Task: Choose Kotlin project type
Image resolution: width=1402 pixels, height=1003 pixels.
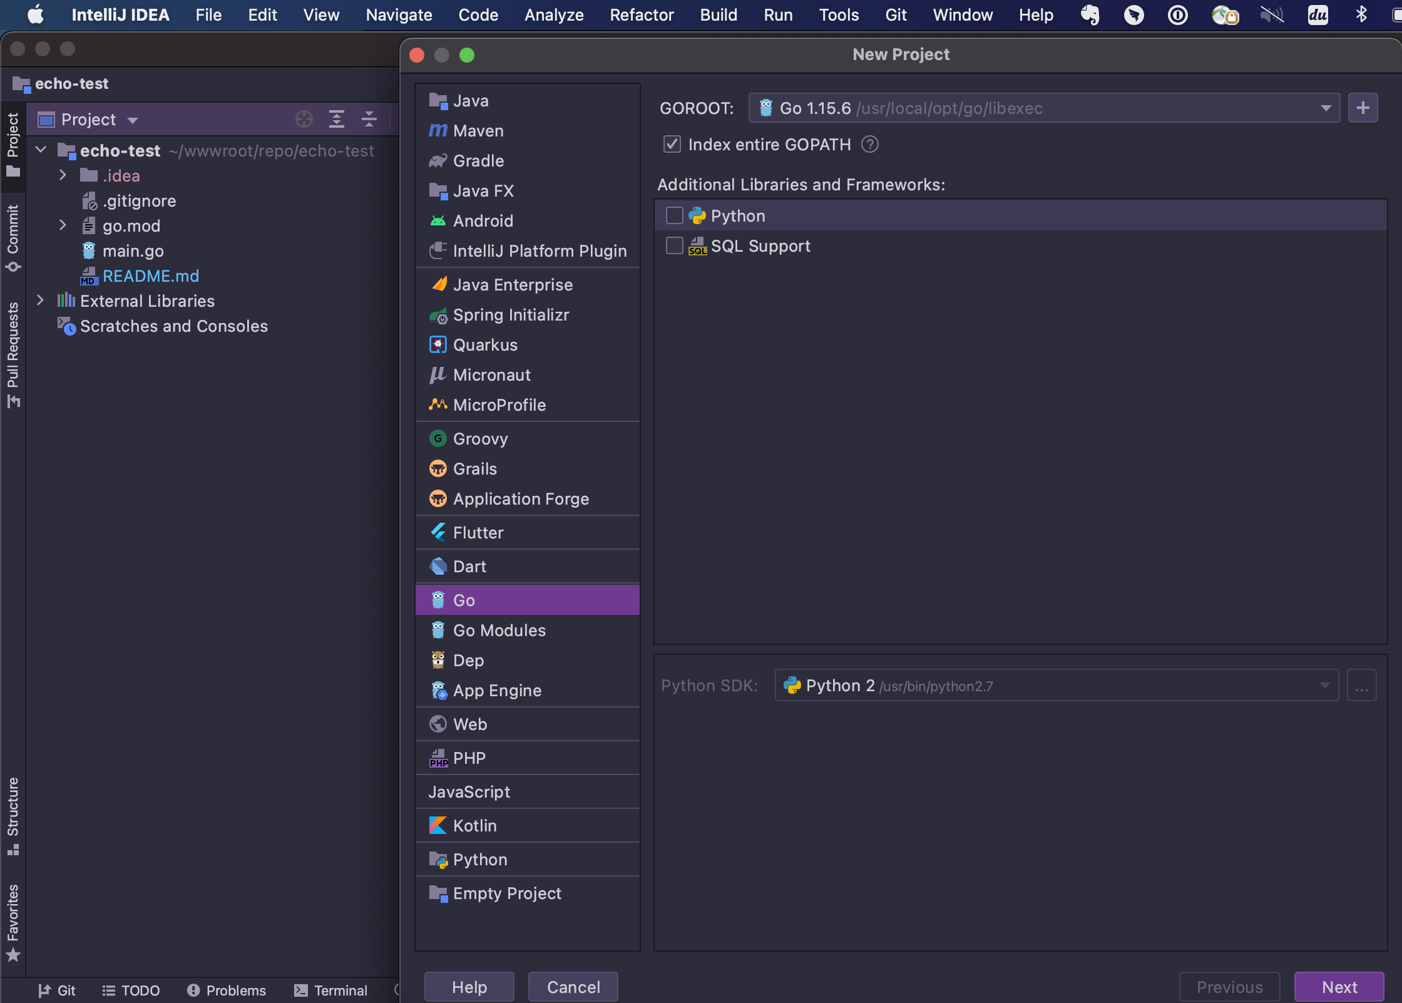Action: click(527, 826)
